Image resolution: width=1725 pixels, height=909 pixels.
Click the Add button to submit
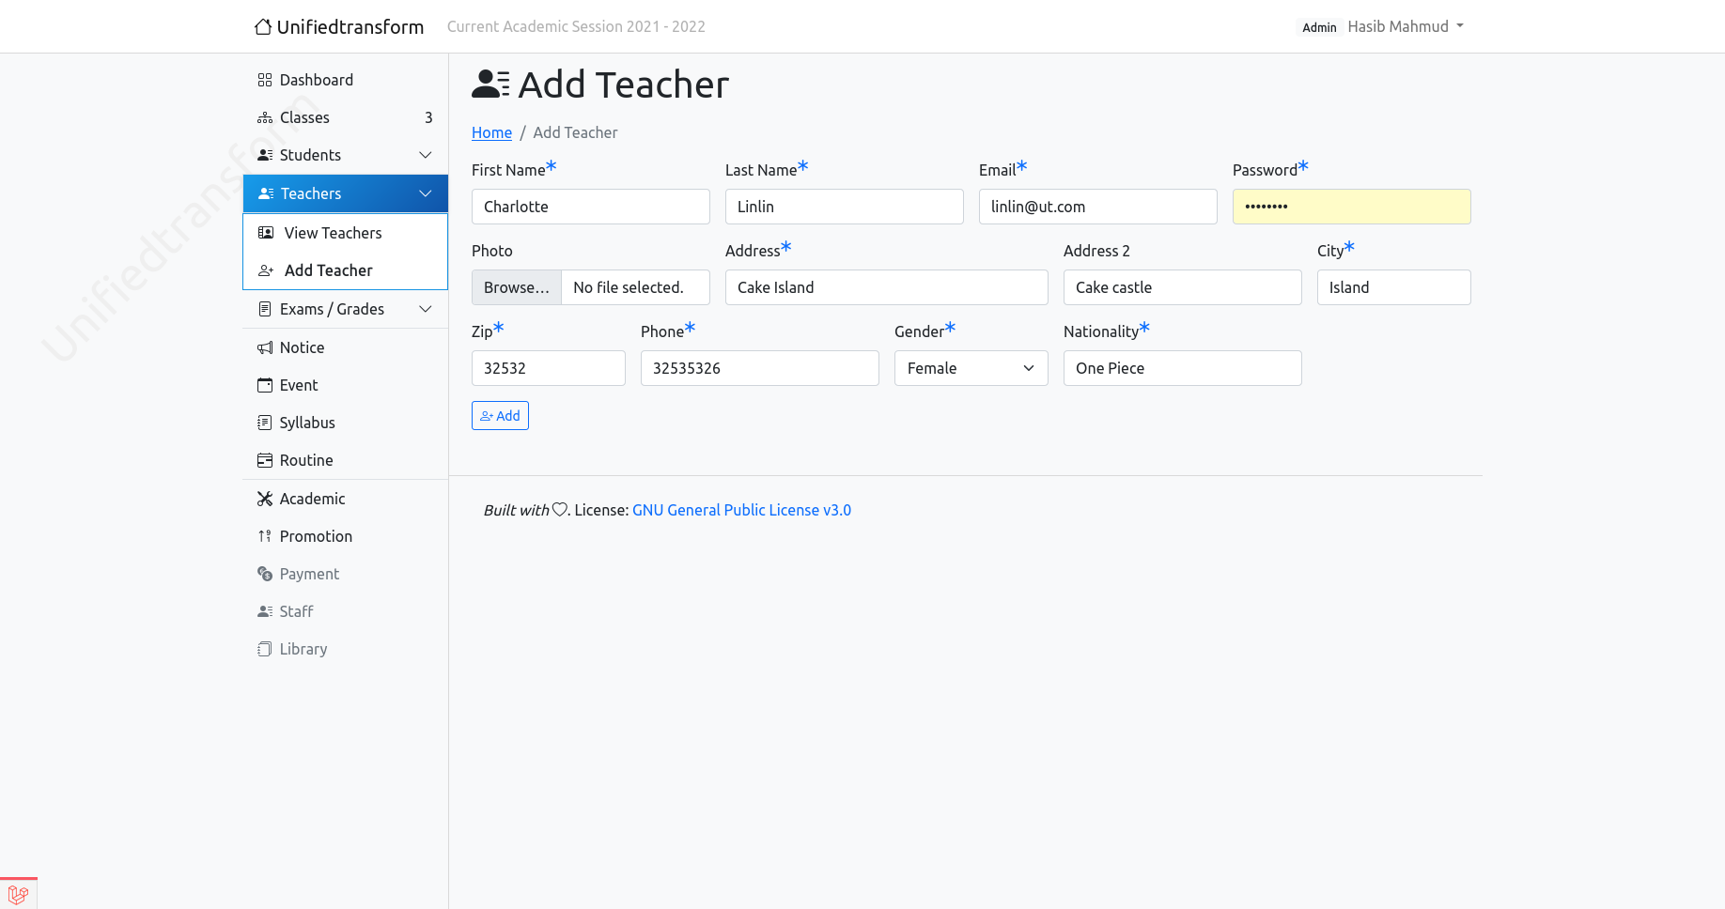500,415
